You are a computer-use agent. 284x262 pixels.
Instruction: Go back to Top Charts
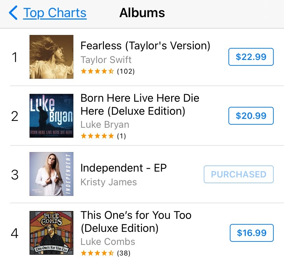coord(55,13)
